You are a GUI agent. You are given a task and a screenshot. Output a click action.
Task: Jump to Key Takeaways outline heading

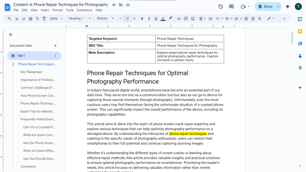click(31, 72)
